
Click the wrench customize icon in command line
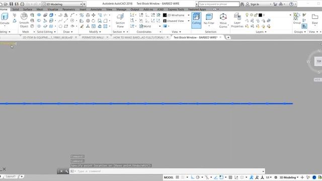66,171
